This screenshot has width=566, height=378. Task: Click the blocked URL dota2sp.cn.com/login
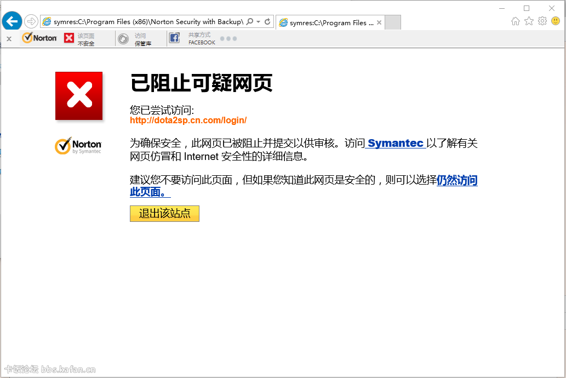pyautogui.click(x=188, y=120)
